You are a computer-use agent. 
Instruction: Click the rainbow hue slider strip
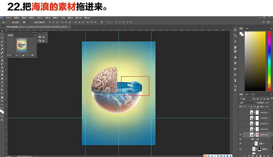click(269, 61)
